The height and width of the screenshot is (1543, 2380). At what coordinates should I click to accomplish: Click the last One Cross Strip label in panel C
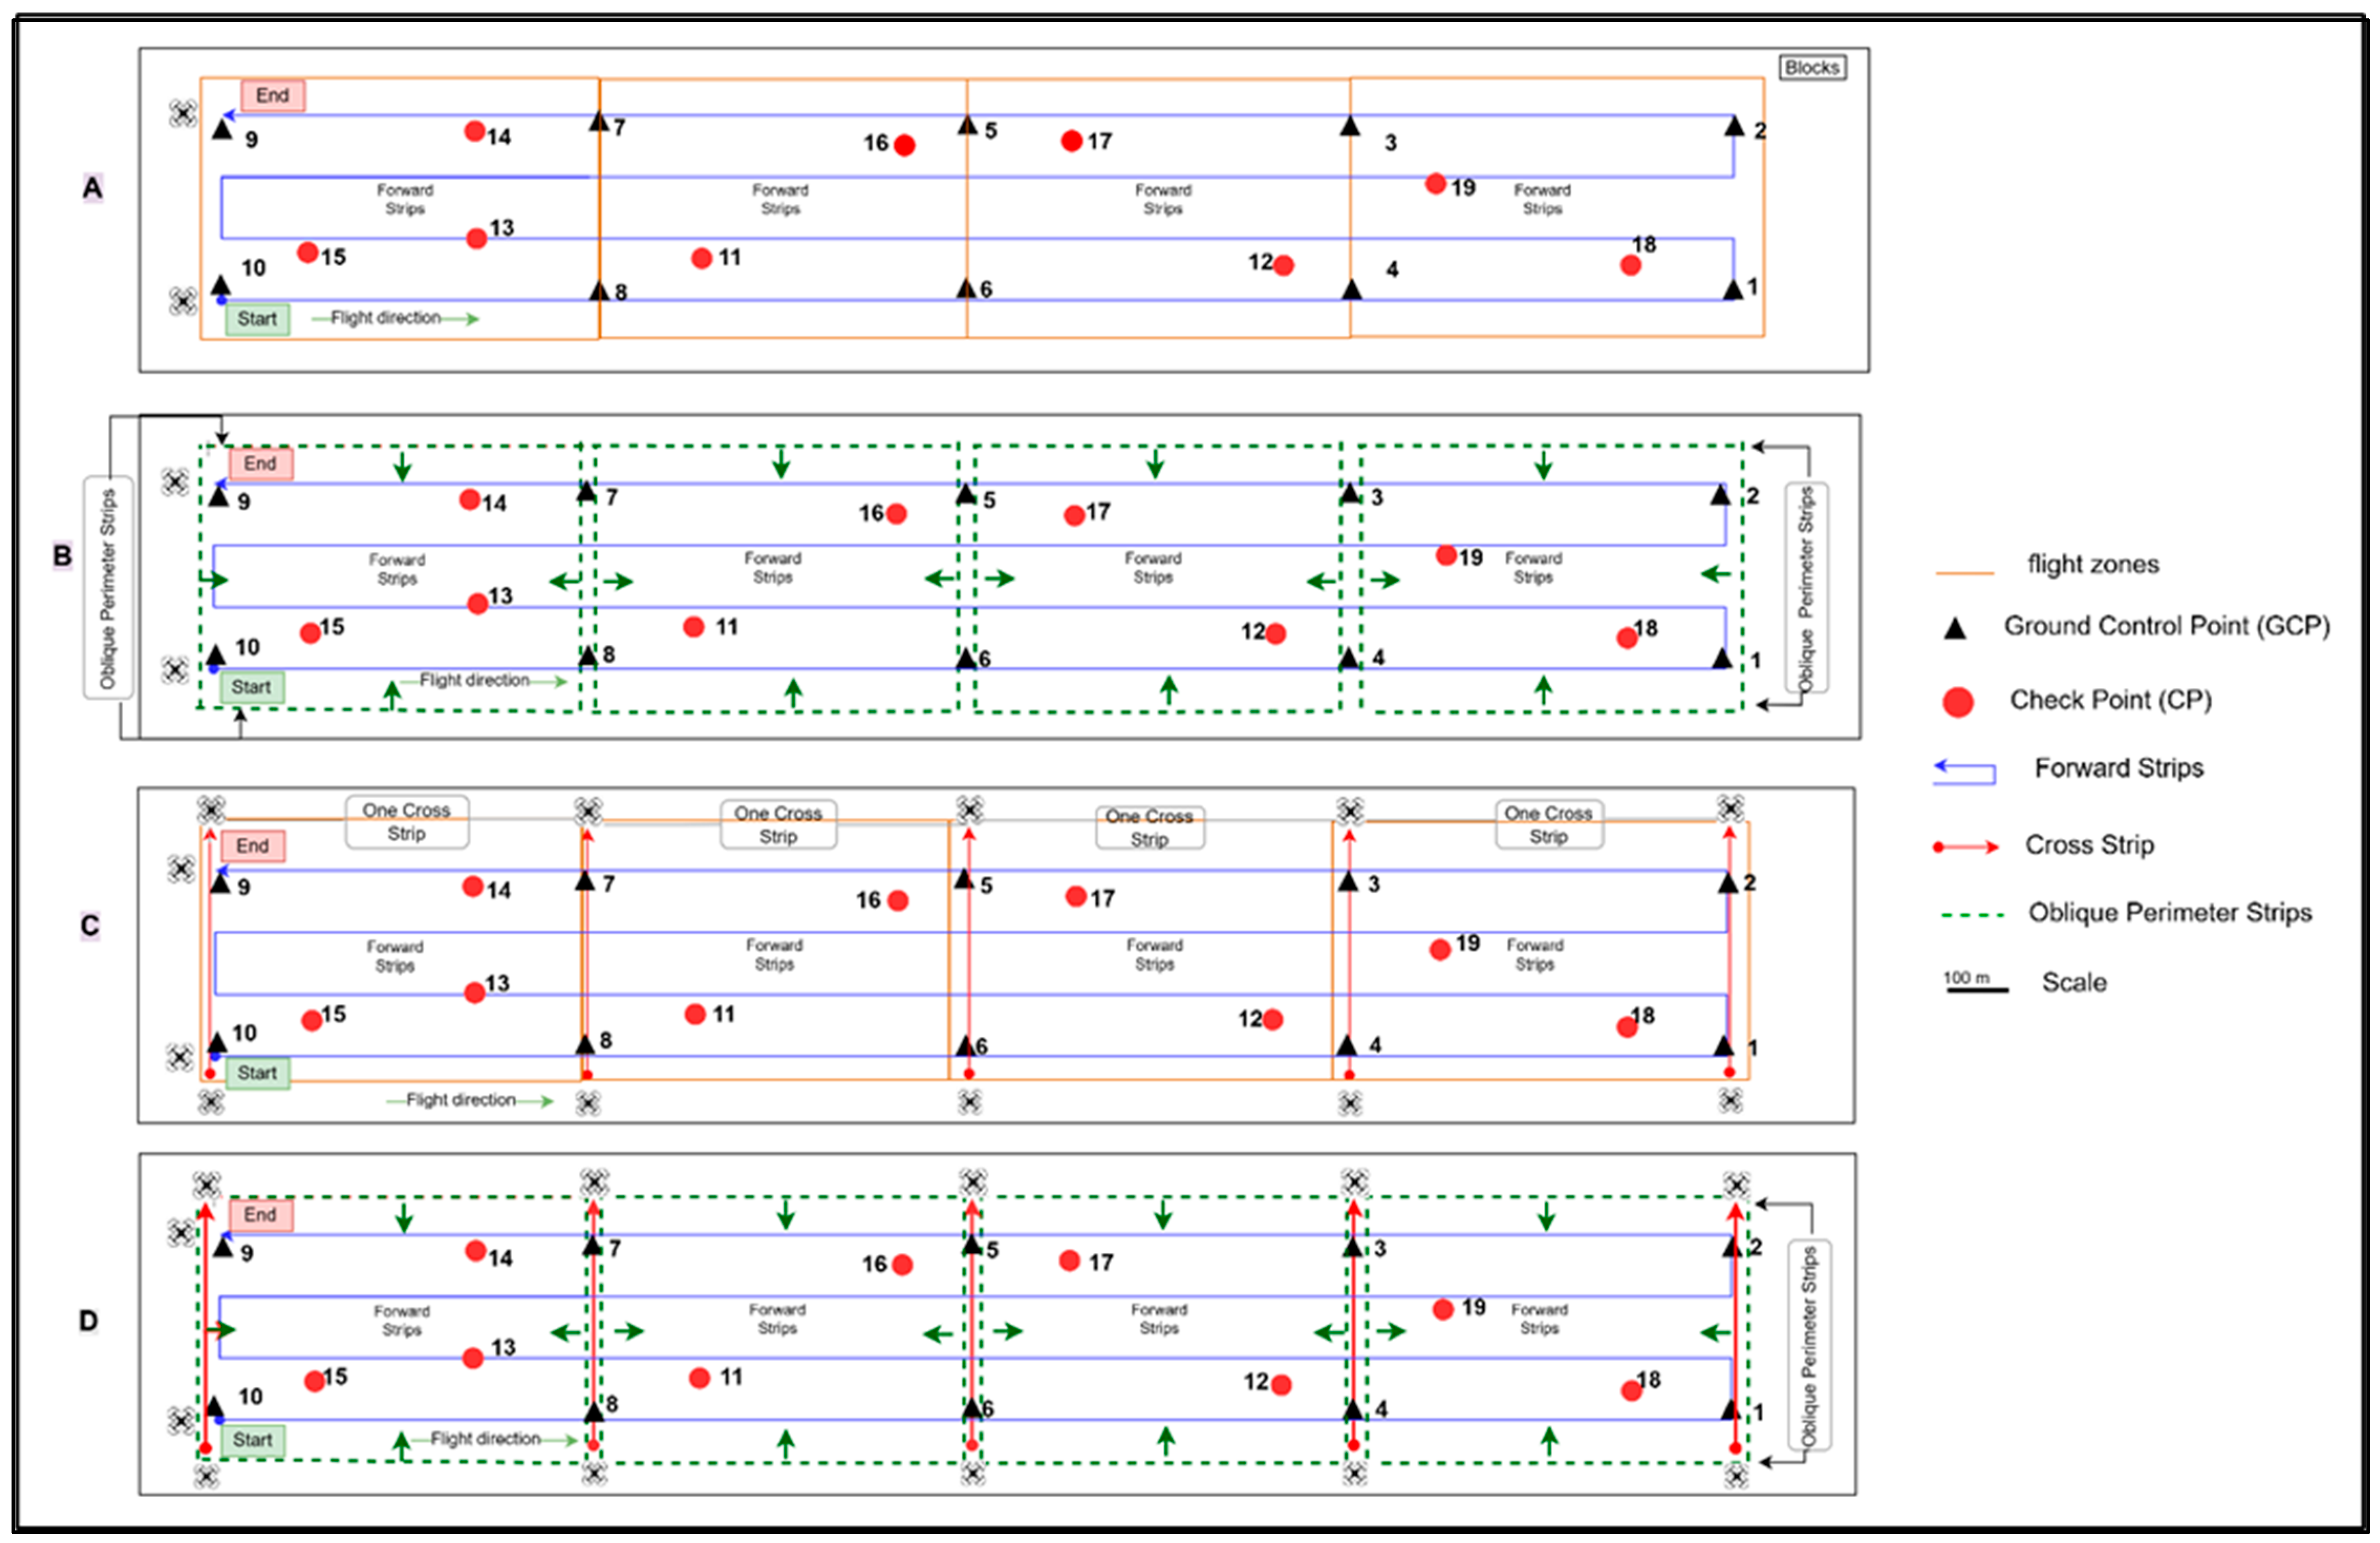pyautogui.click(x=1548, y=825)
